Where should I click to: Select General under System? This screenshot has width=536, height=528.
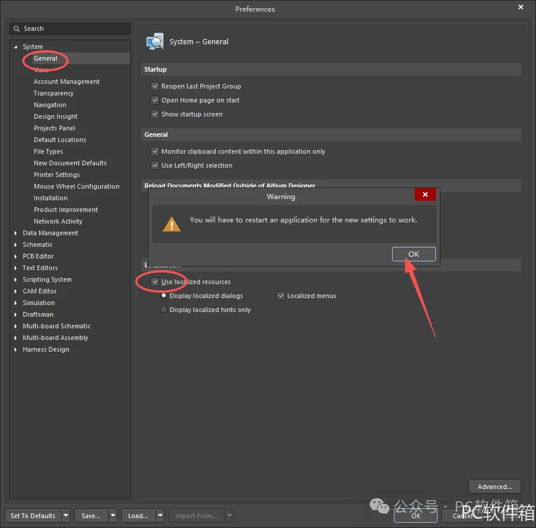point(45,58)
